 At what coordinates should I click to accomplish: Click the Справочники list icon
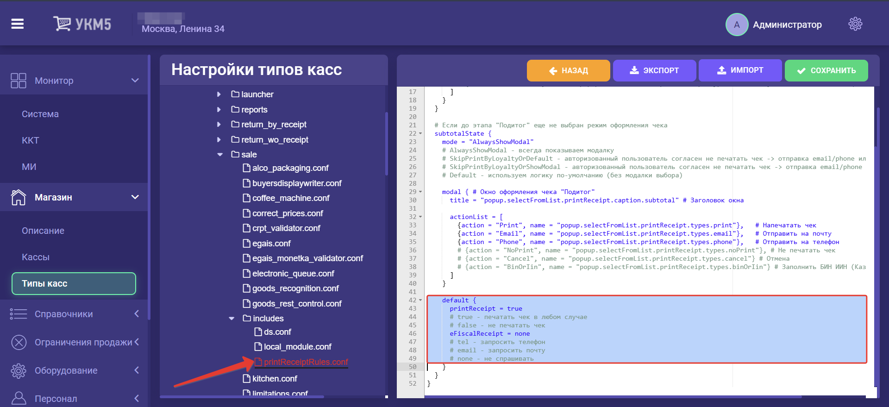(x=19, y=314)
